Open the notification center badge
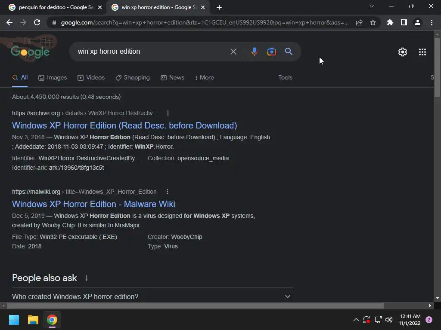Viewport: 441px width, 330px height. pyautogui.click(x=429, y=320)
